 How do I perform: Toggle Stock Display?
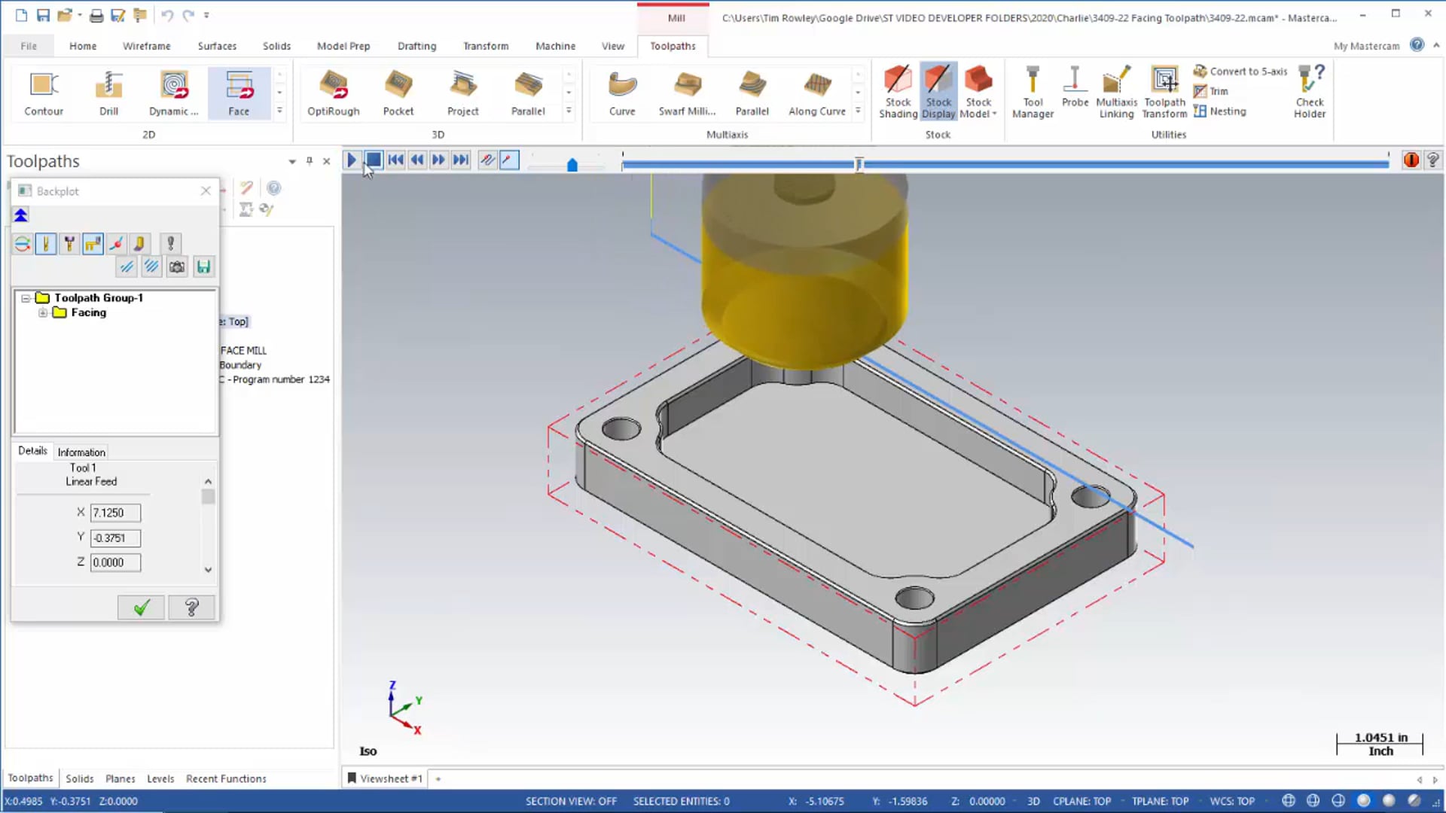(x=938, y=93)
